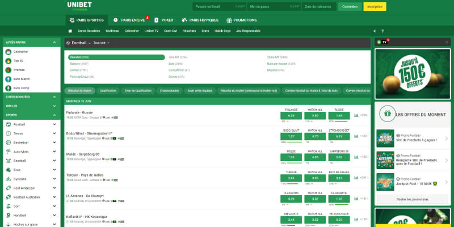The height and width of the screenshot is (227, 454).
Task: Expand the Grilles section
Action: coord(54,106)
